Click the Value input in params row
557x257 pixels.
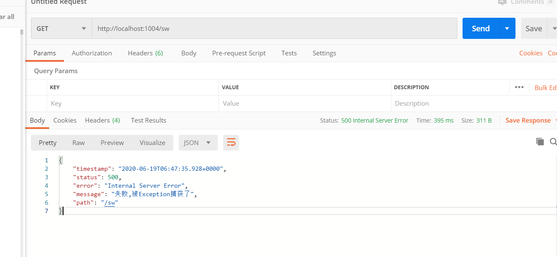[305, 104]
